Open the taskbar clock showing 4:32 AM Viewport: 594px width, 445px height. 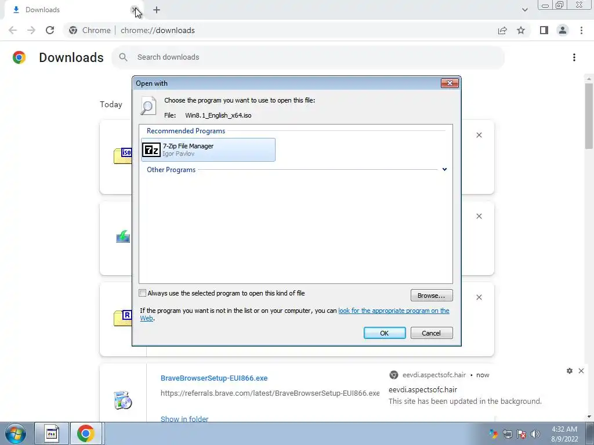[564, 434]
